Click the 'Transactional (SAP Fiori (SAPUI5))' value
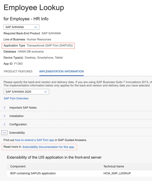Viewport: 152px width, 181px height. 50,45
